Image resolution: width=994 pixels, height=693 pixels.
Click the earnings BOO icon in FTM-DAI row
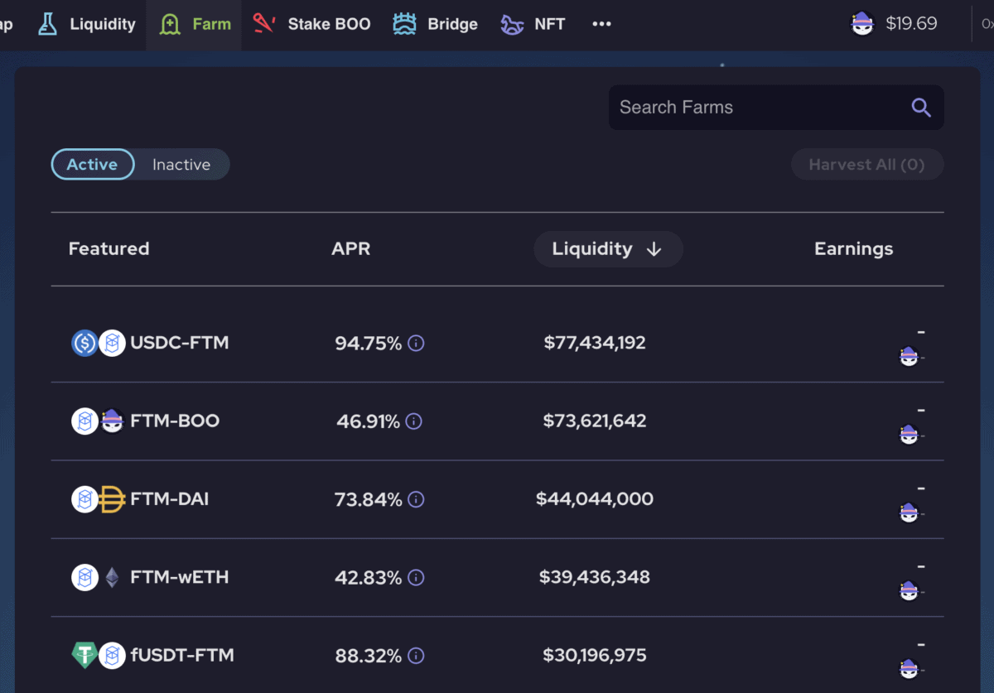point(909,513)
